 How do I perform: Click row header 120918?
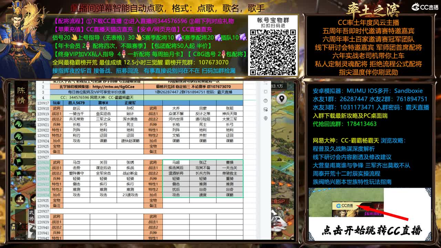coord(43,108)
